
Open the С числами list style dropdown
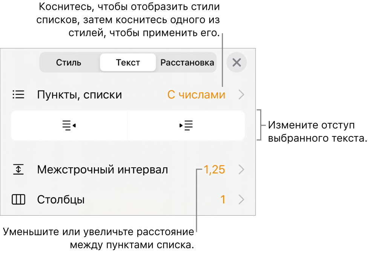click(196, 95)
